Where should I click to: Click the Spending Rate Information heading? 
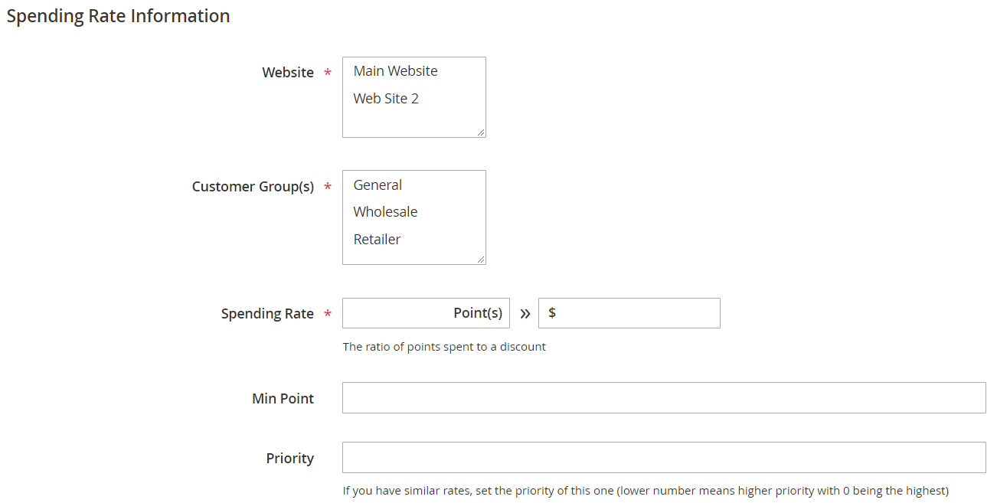tap(118, 16)
